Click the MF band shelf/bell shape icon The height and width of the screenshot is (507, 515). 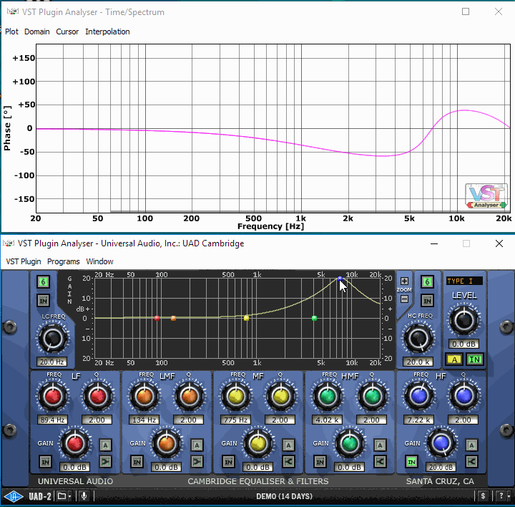[289, 462]
